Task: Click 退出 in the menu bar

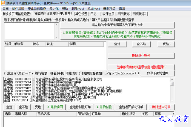Action: pyautogui.click(x=122, y=9)
